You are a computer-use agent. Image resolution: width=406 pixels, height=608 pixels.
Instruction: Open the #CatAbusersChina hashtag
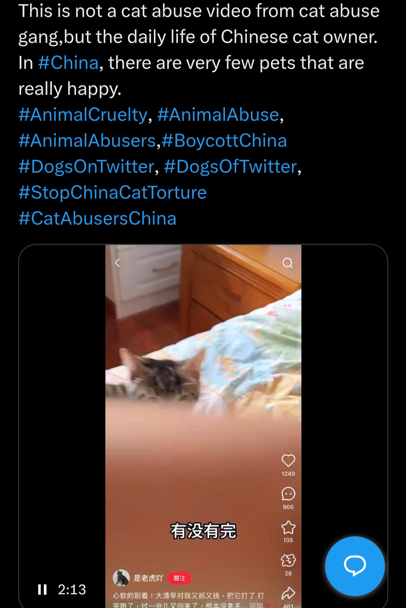point(97,218)
